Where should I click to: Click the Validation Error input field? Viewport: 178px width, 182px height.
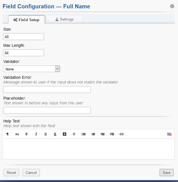(47, 89)
